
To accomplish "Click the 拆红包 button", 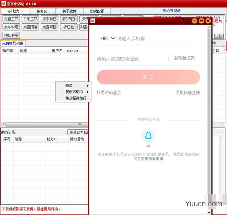I will coord(68,27).
